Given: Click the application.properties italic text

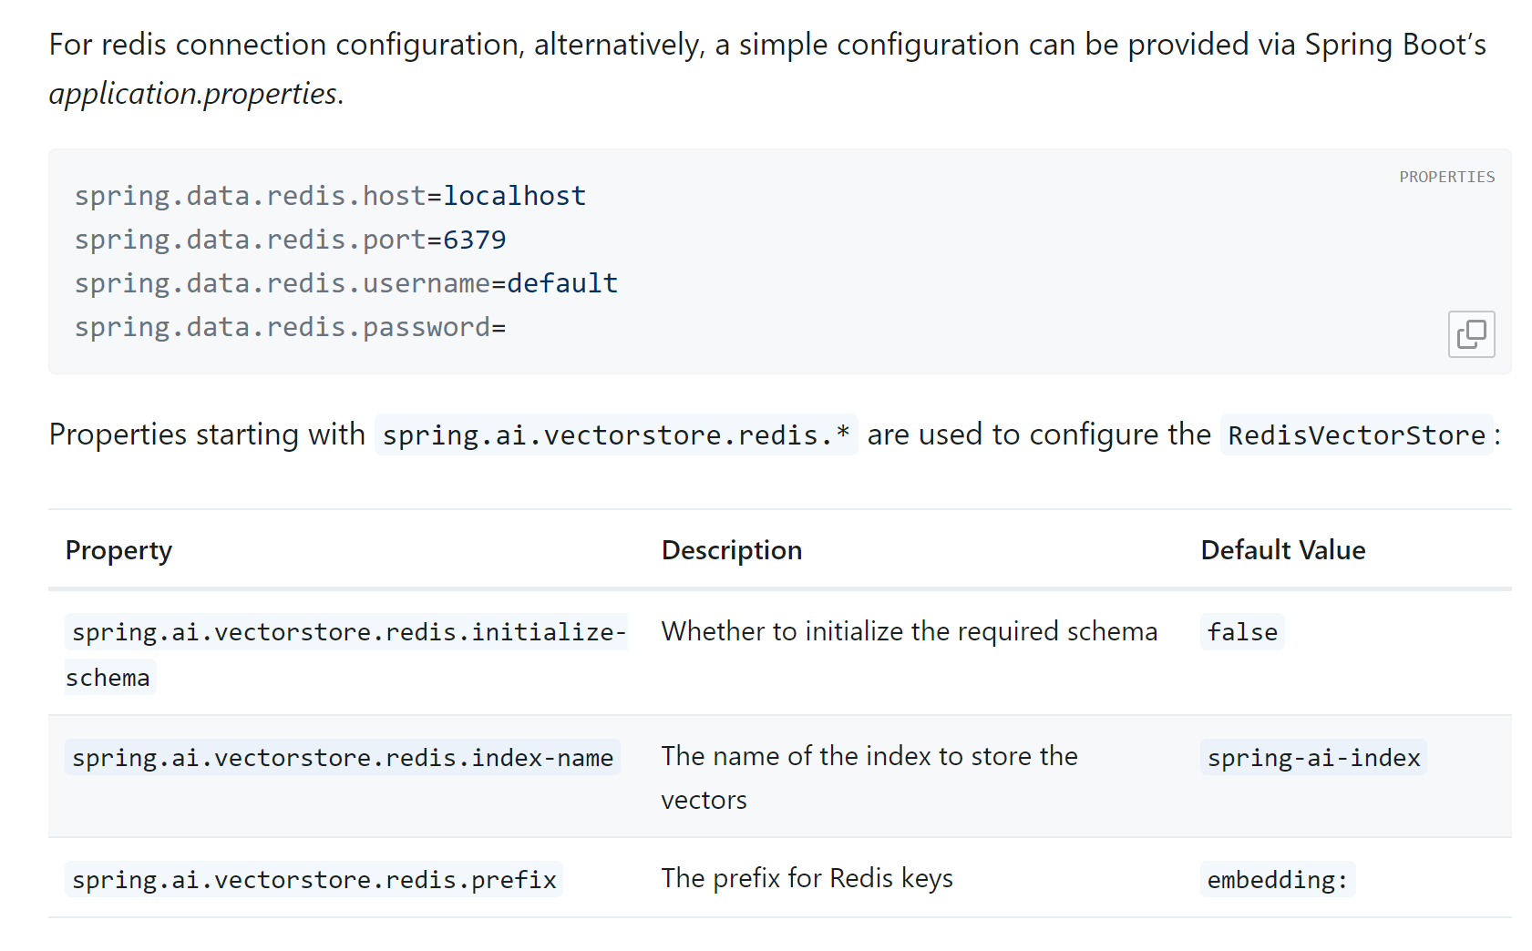Looking at the screenshot, I should (x=193, y=93).
